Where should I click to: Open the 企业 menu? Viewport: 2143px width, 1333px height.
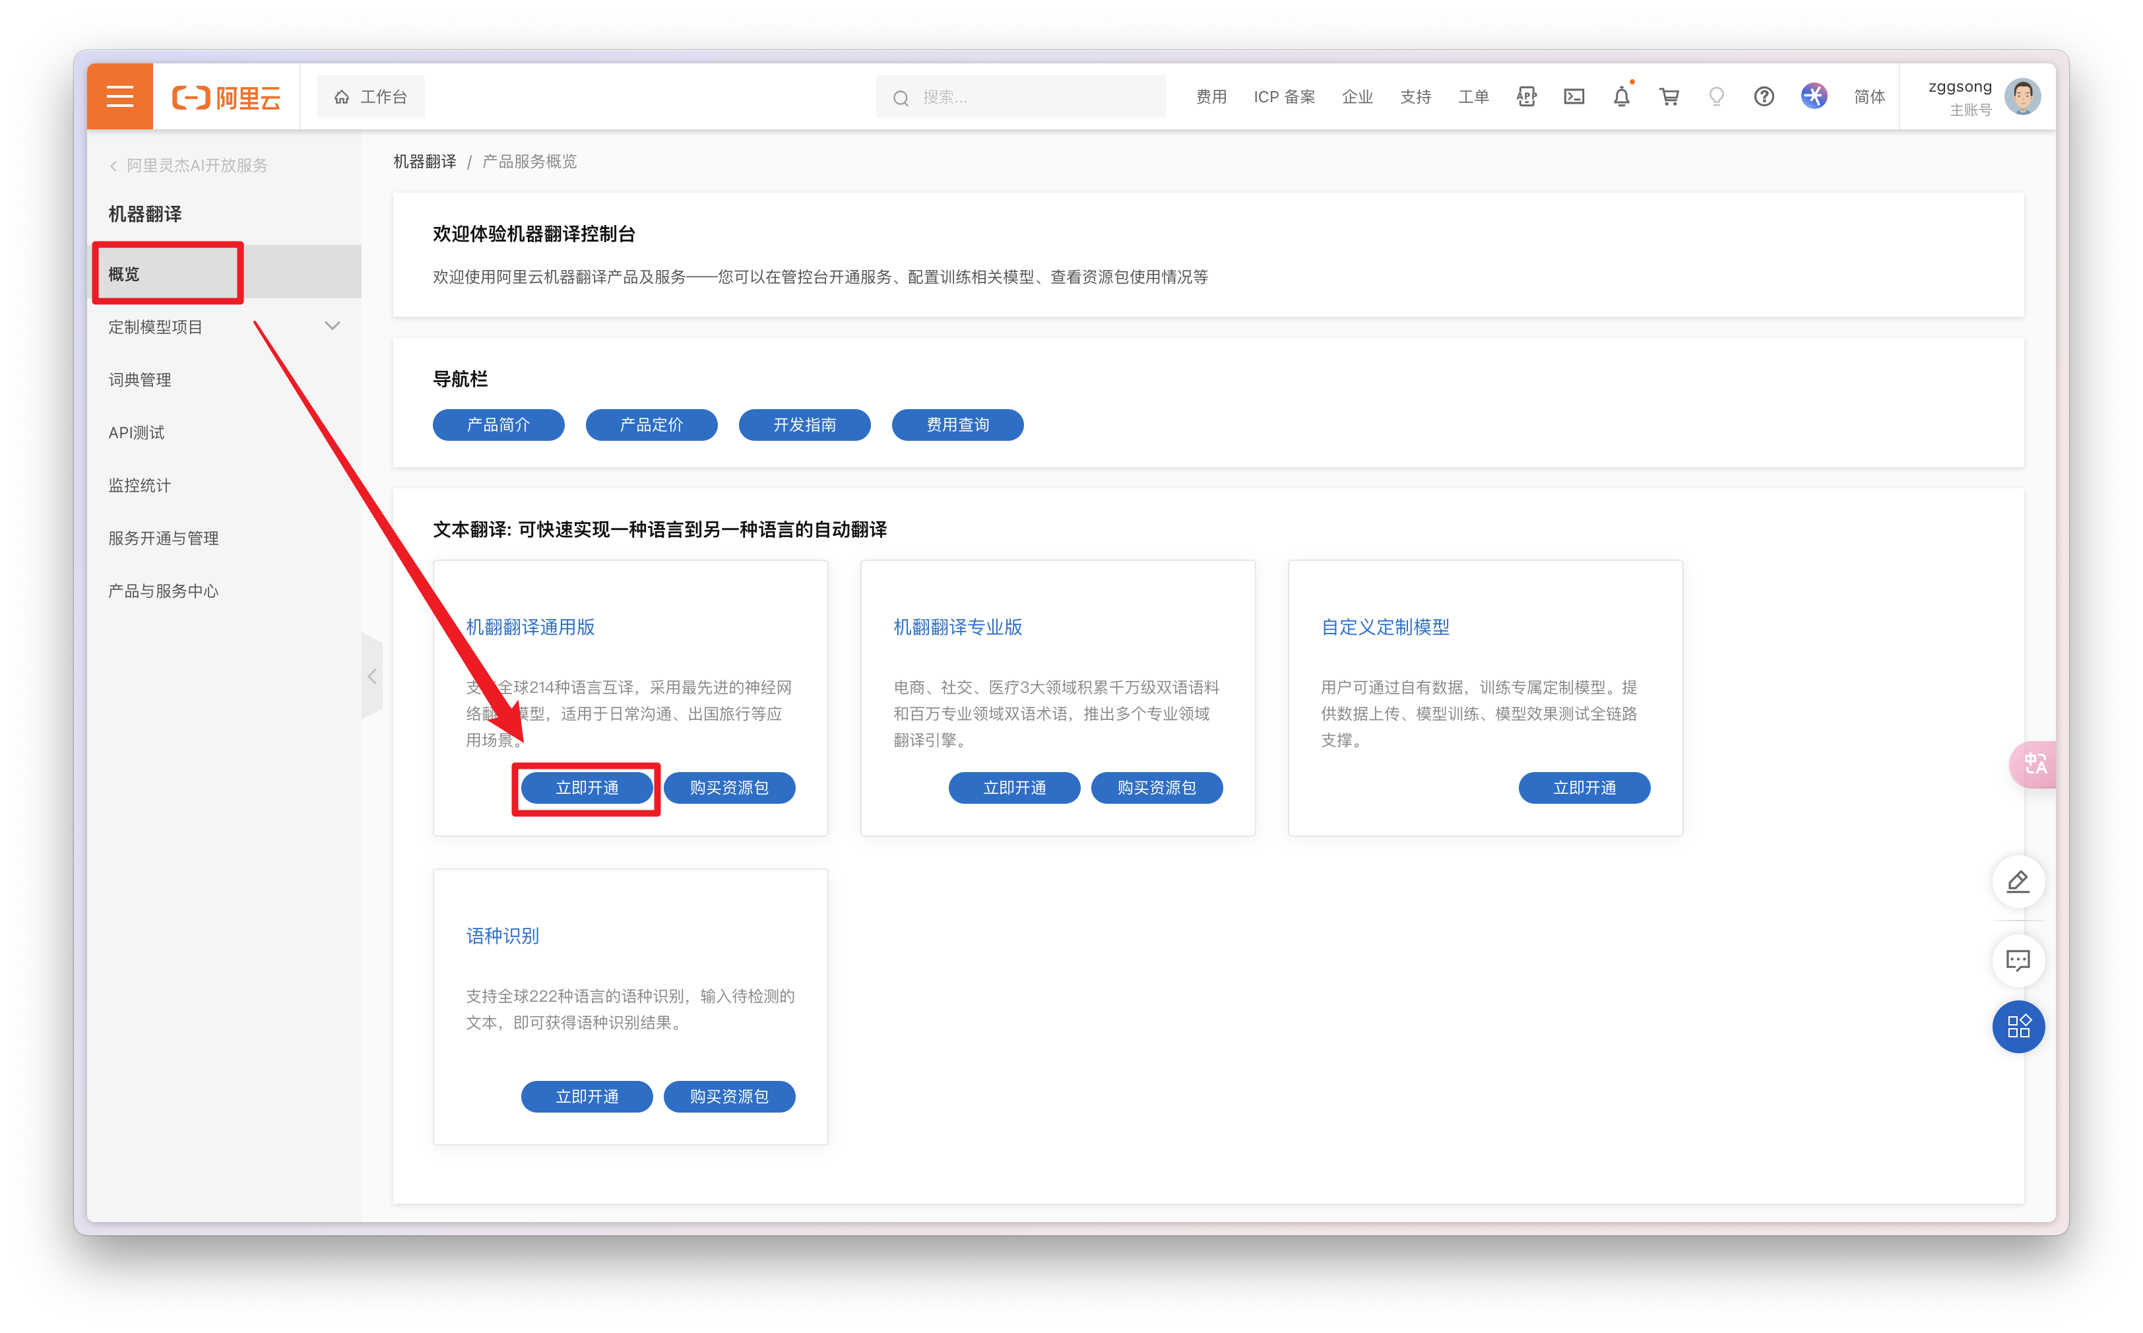[1358, 97]
